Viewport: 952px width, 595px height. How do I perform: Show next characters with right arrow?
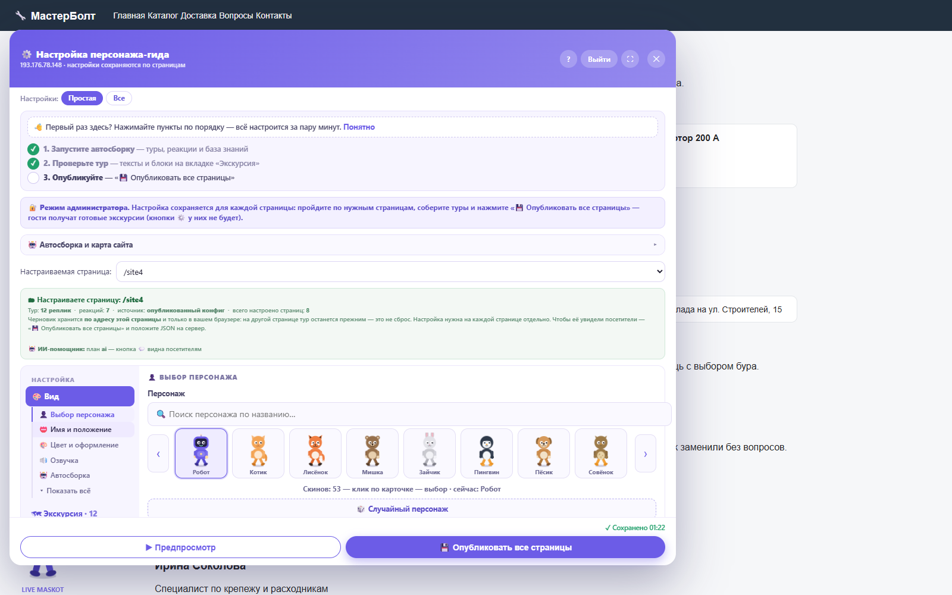pos(646,453)
